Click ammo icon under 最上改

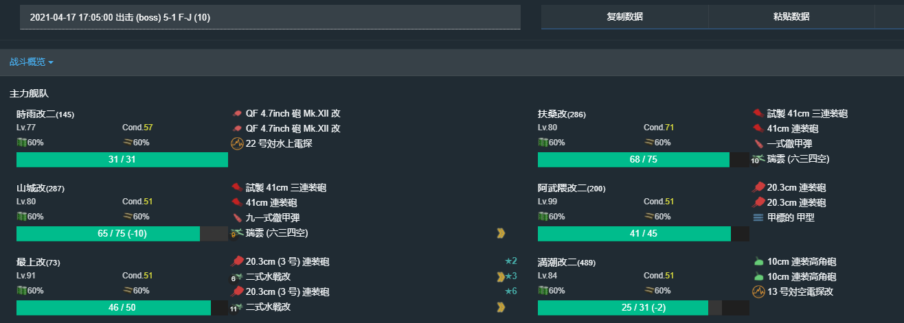click(127, 291)
